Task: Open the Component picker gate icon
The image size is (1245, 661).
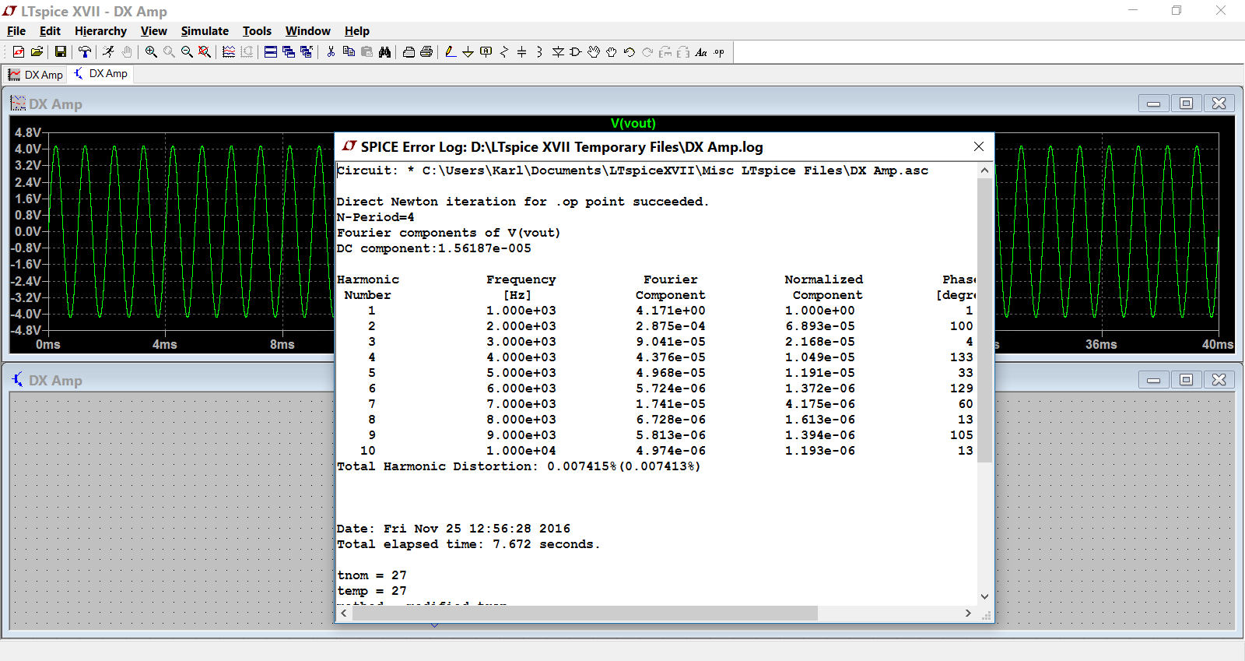Action: (x=576, y=52)
